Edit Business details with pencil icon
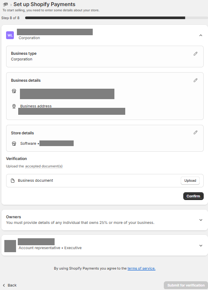The image size is (208, 290). 195,80
